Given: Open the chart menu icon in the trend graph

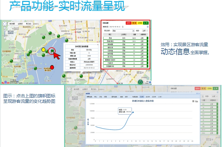Looking at the screenshot, I should [193, 101].
